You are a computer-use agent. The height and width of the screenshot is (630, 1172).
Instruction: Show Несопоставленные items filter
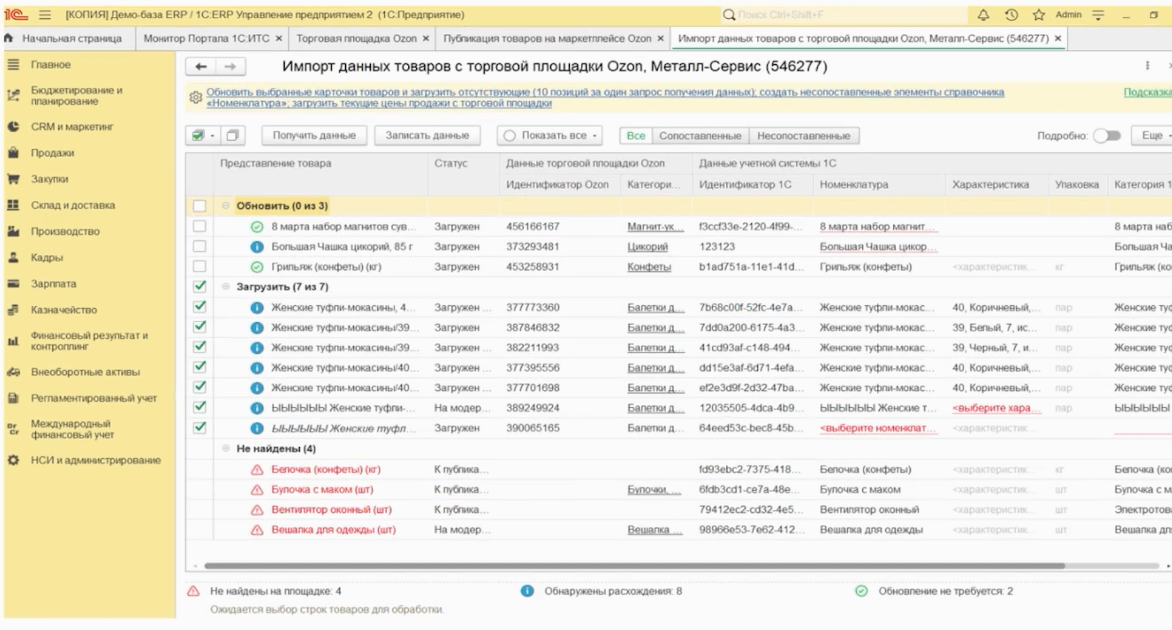pyautogui.click(x=803, y=136)
